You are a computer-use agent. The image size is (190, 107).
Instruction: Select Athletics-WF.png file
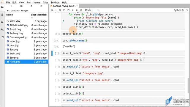(x=26, y=25)
